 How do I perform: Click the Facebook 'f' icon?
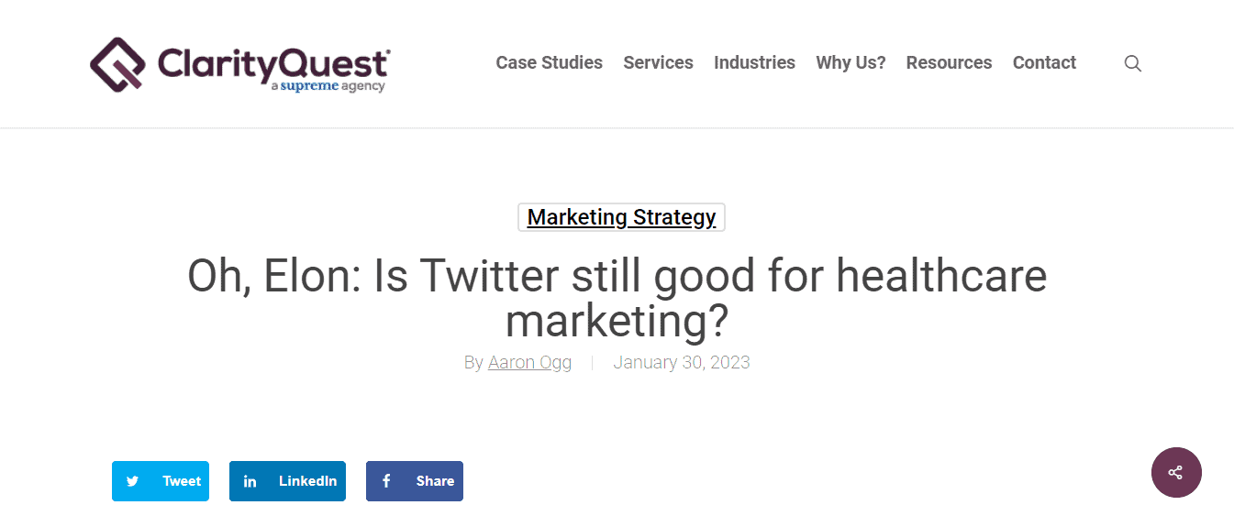coord(386,481)
